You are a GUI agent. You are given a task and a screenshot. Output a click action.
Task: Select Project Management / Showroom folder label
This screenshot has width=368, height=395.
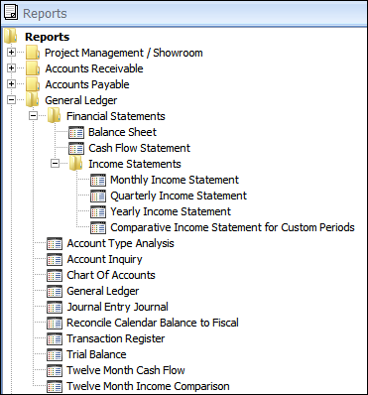[x=124, y=53]
